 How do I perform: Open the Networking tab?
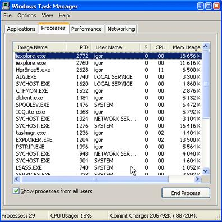coord(121,29)
